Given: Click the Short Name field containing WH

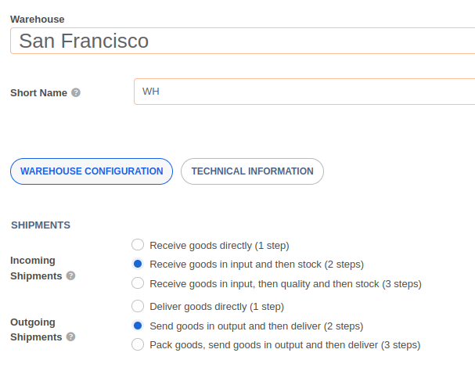Looking at the screenshot, I should pos(304,92).
